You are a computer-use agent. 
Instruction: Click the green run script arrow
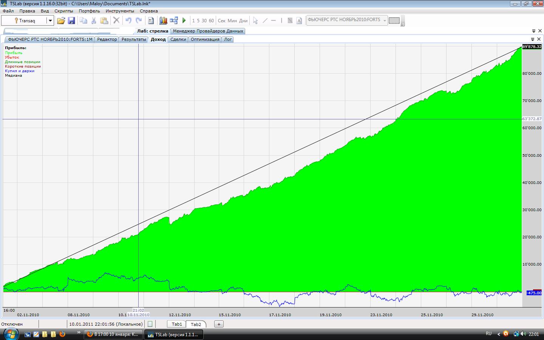pyautogui.click(x=184, y=20)
